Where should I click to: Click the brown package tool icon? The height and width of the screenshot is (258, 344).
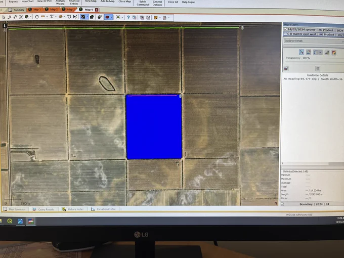pos(60,17)
